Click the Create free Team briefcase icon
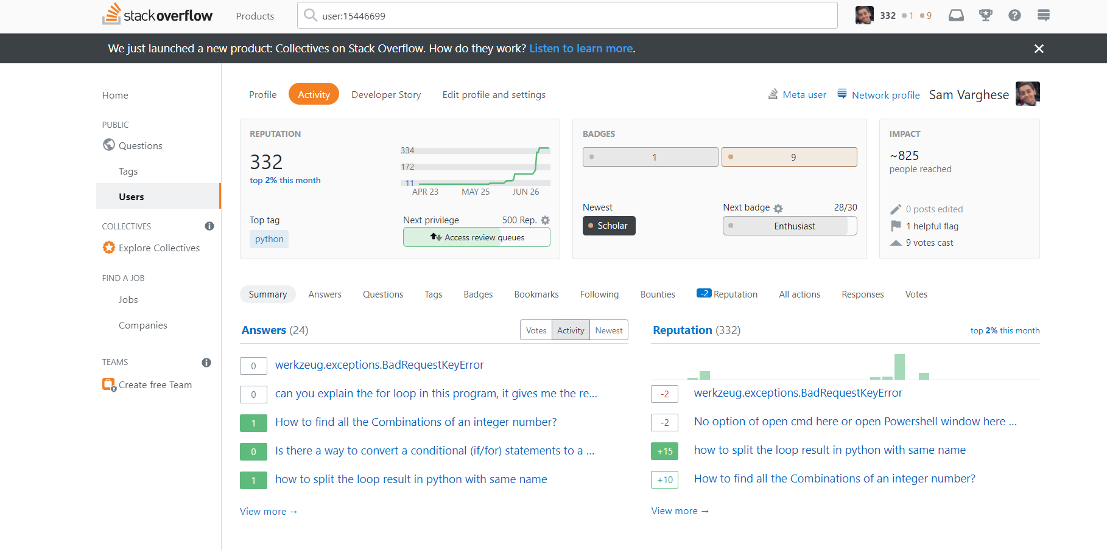Image resolution: width=1107 pixels, height=550 pixels. tap(109, 385)
